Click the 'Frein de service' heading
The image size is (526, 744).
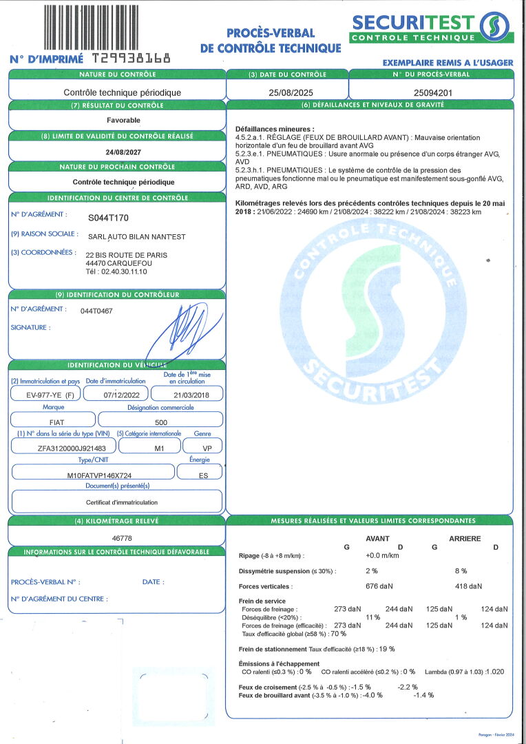point(262,601)
